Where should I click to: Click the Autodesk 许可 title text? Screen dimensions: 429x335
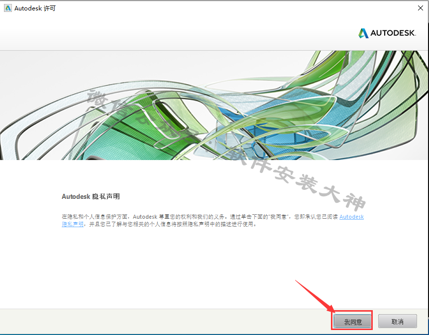[x=35, y=8]
